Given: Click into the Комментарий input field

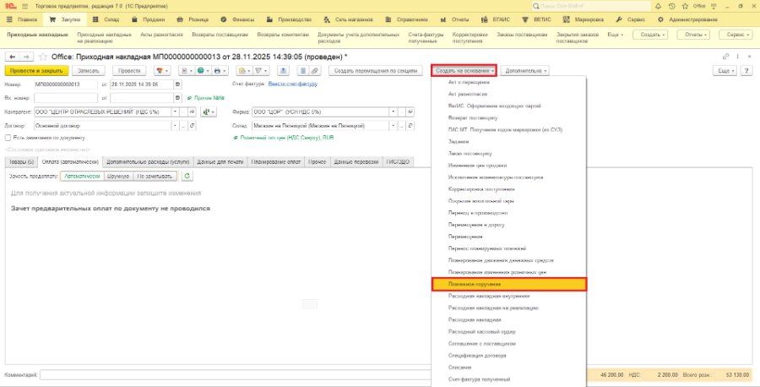Looking at the screenshot, I should [235, 375].
